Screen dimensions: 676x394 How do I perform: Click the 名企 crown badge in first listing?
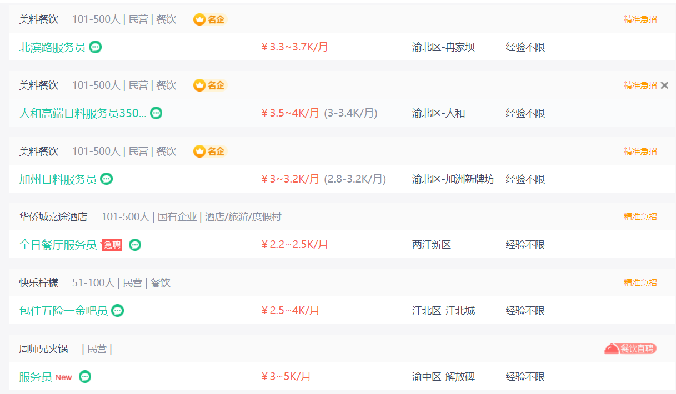(209, 19)
